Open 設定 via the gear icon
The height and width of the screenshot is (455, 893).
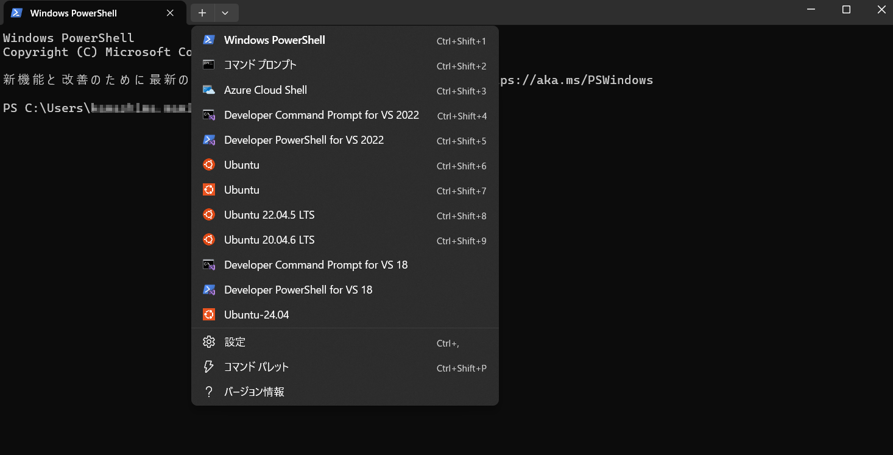click(x=209, y=342)
